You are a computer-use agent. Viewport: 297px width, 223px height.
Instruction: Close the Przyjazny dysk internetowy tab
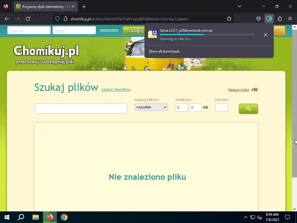point(73,6)
